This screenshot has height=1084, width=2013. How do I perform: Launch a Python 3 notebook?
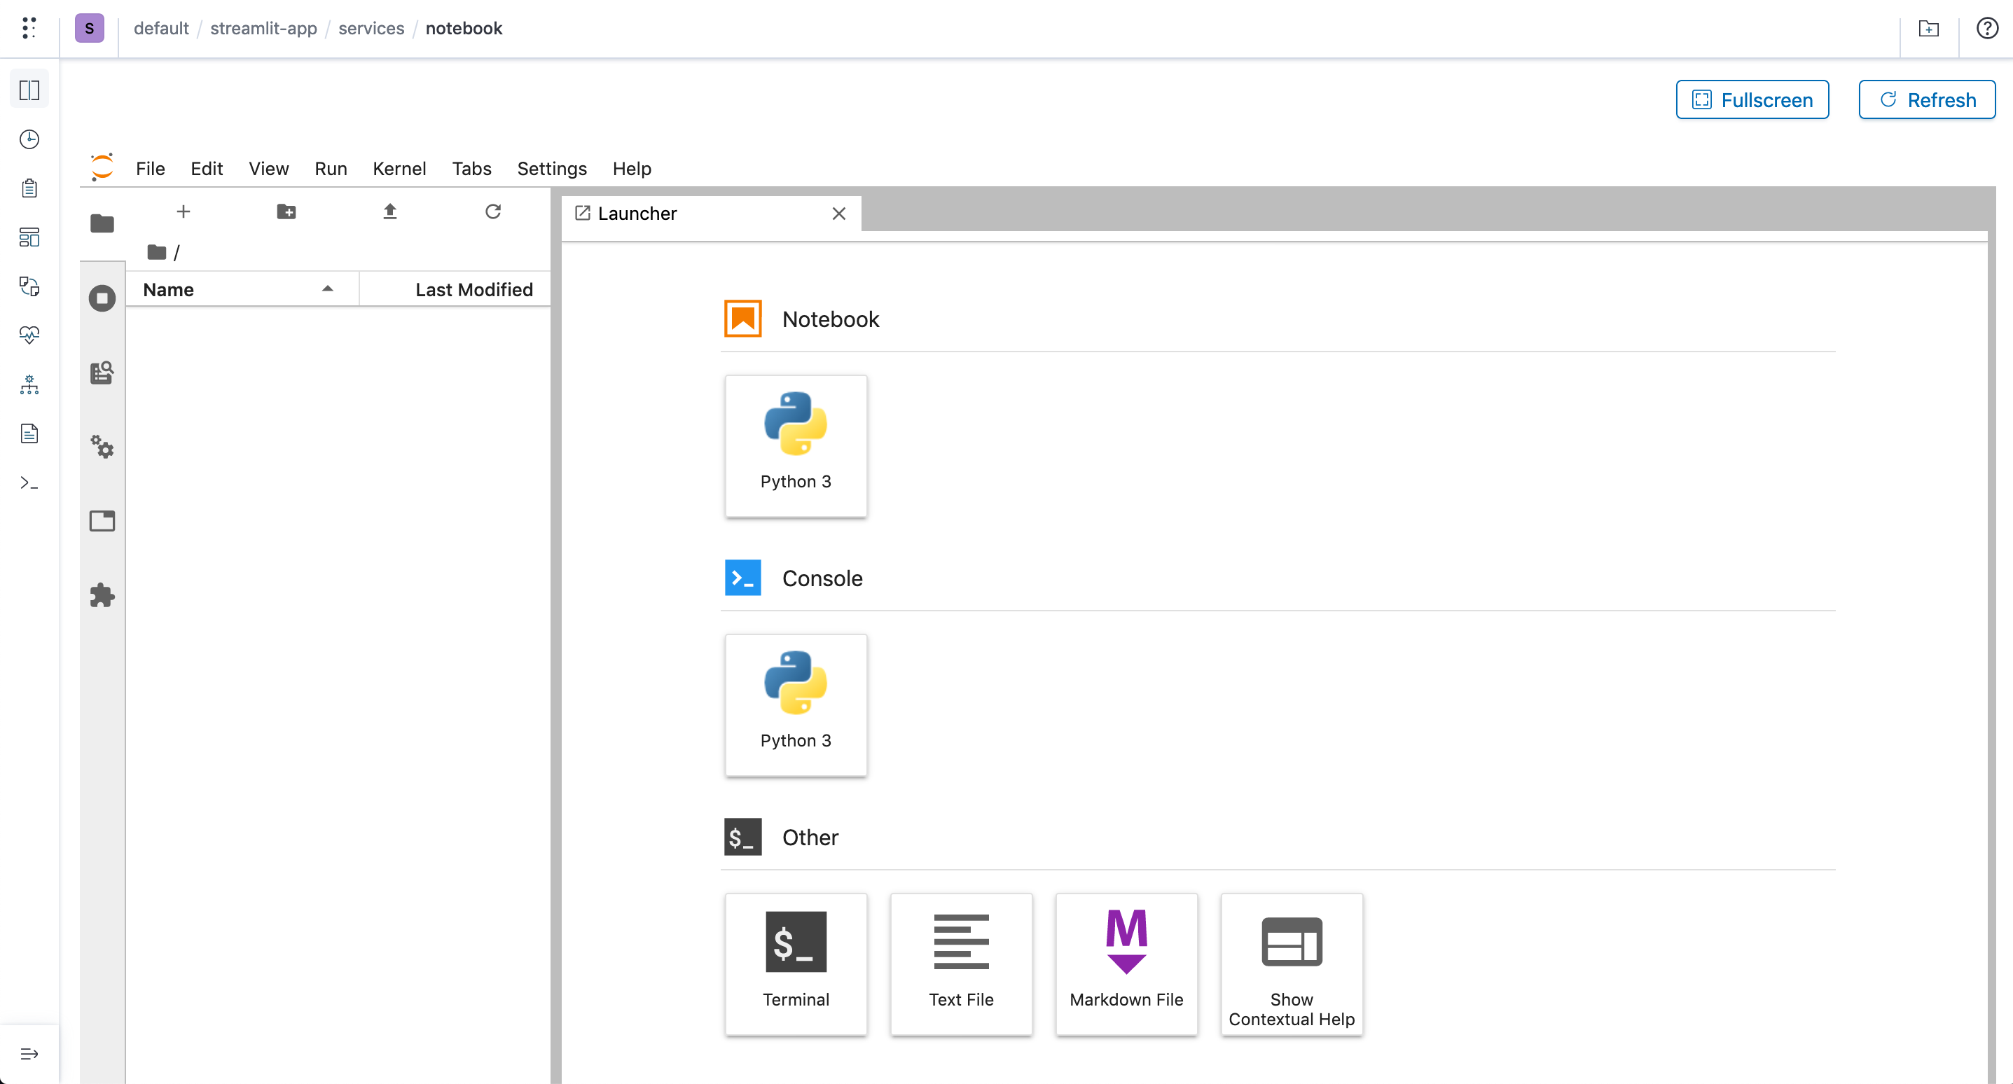pyautogui.click(x=796, y=445)
